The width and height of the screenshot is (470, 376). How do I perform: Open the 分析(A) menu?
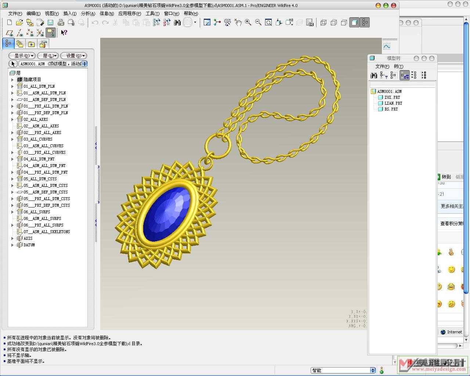click(x=88, y=13)
